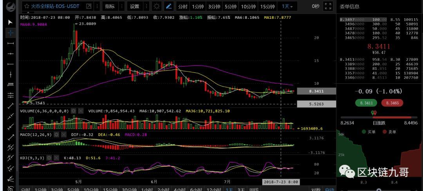The width and height of the screenshot is (423, 191).
Task: Toggle the 买单 depth legend
Action: click(369, 132)
